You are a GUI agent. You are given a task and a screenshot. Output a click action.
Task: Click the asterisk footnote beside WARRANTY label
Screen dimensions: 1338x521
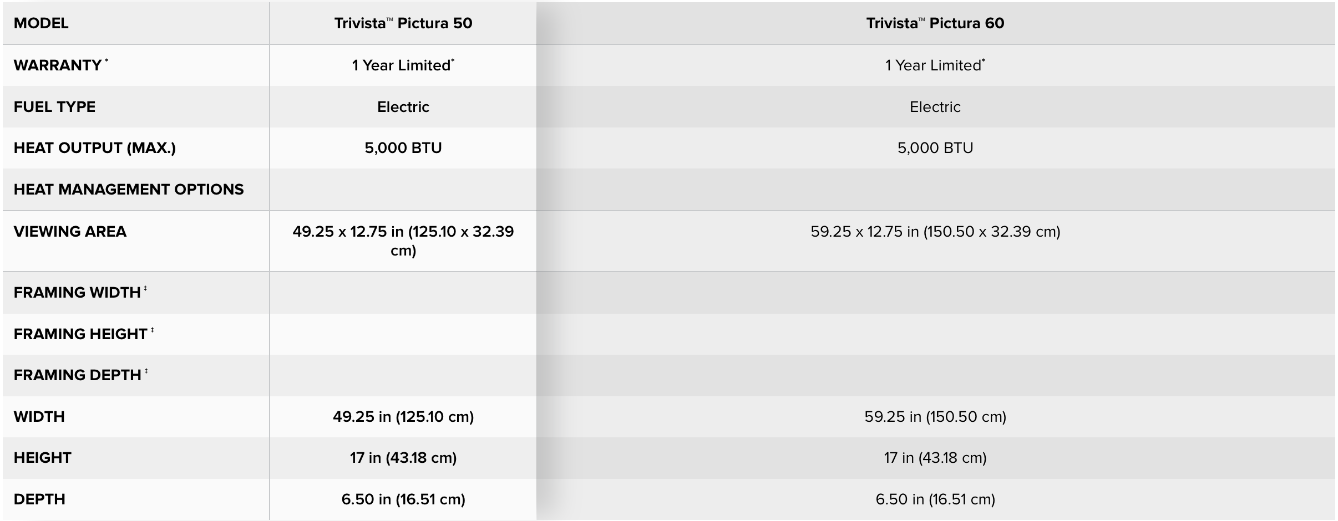click(x=107, y=60)
